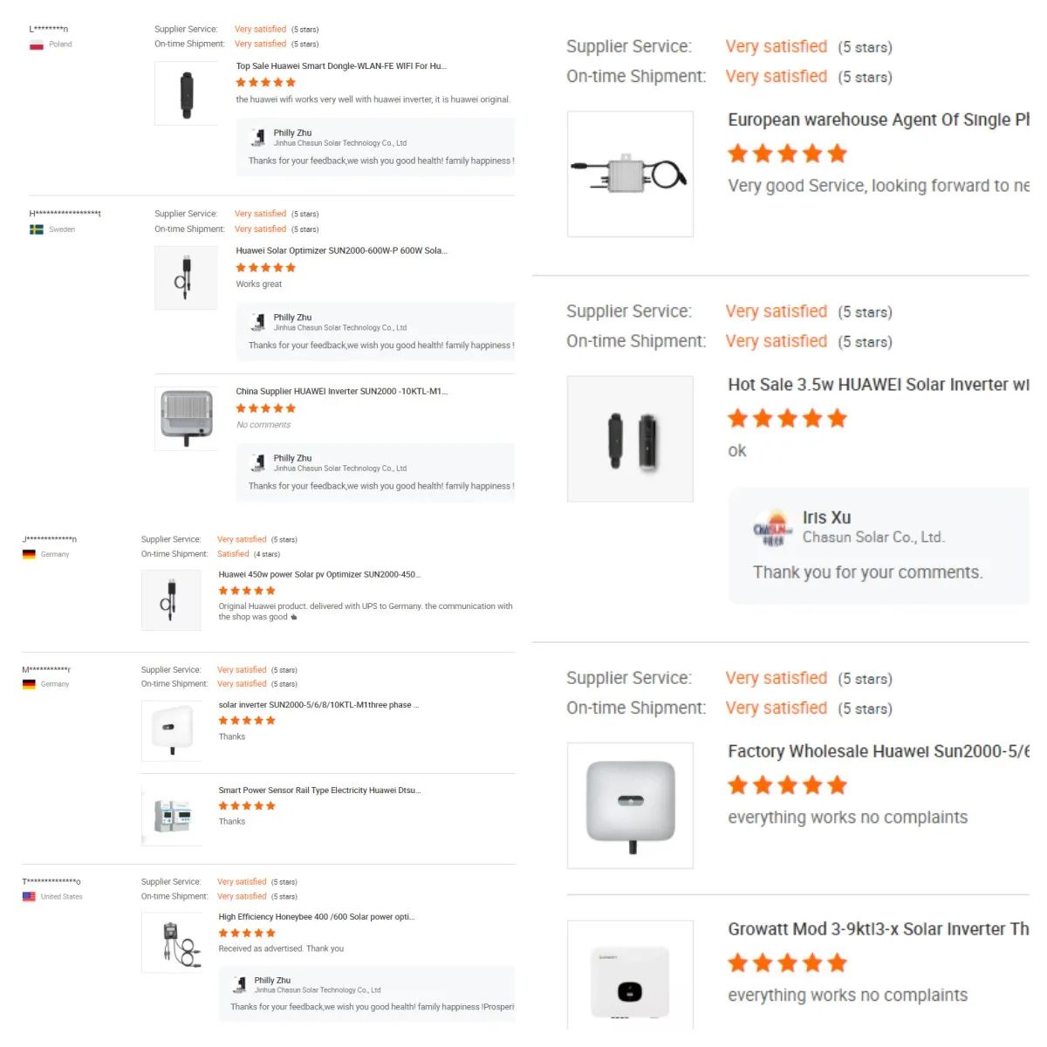Image resolution: width=1047 pixels, height=1047 pixels.
Task: Open the Huawei Smart Dongle product thumbnail
Action: (186, 93)
